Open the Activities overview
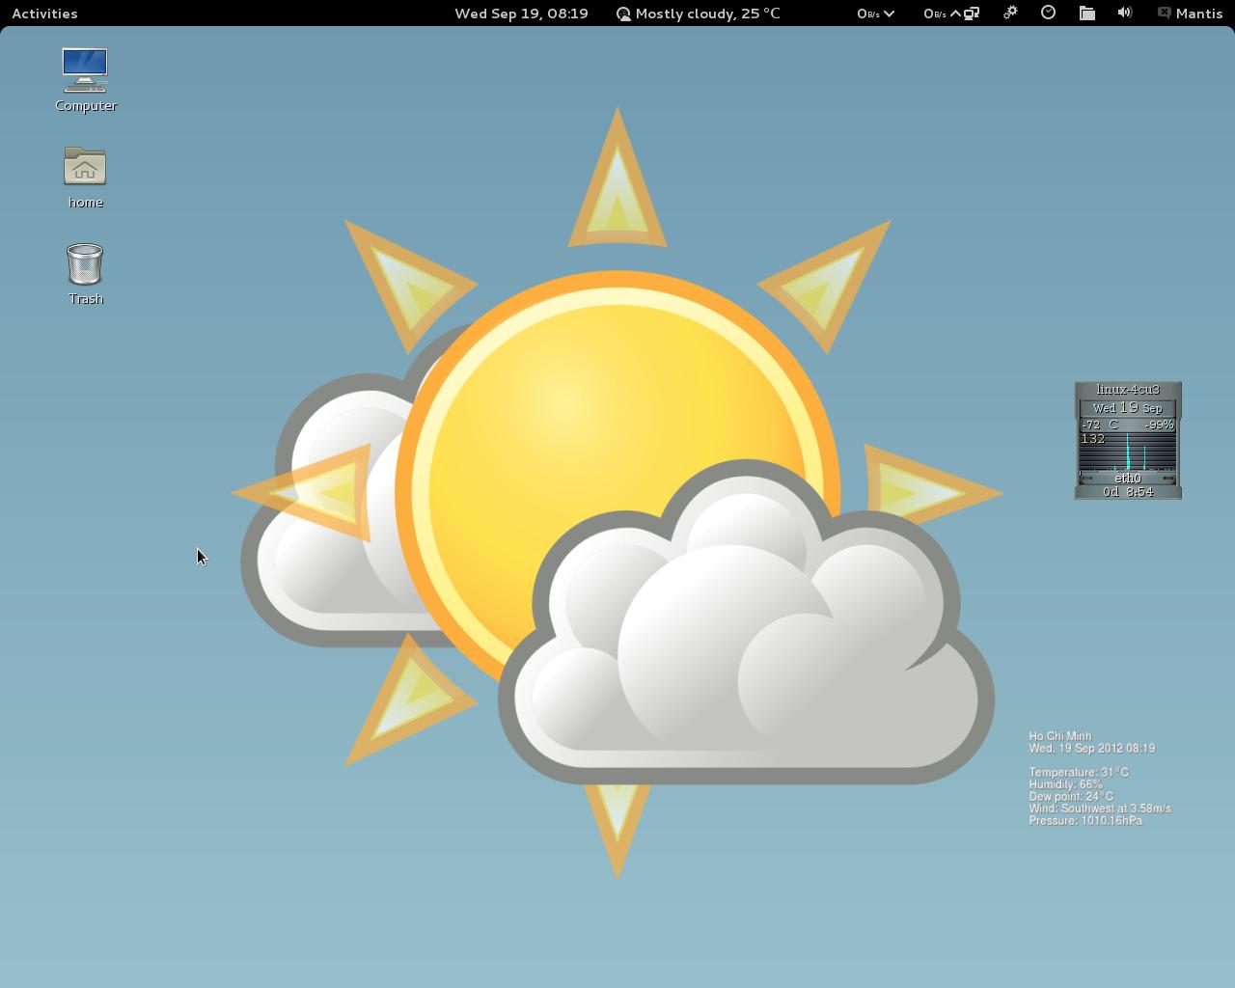The image size is (1235, 988). [44, 14]
